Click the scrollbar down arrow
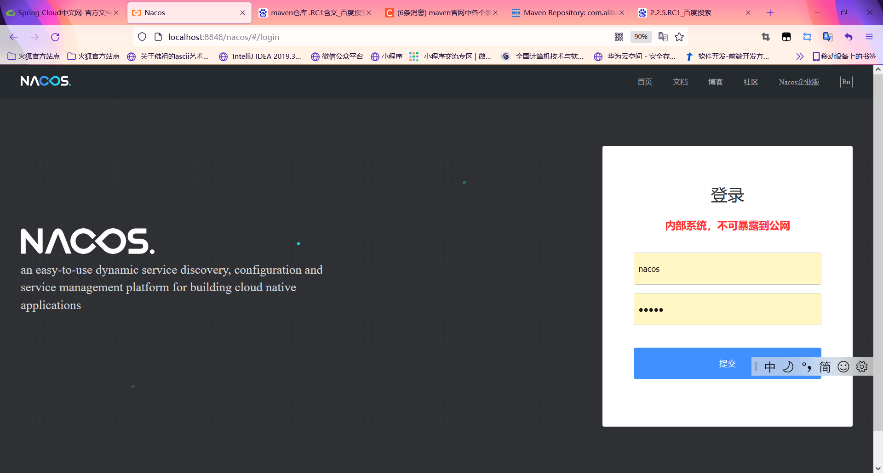 tap(878, 468)
